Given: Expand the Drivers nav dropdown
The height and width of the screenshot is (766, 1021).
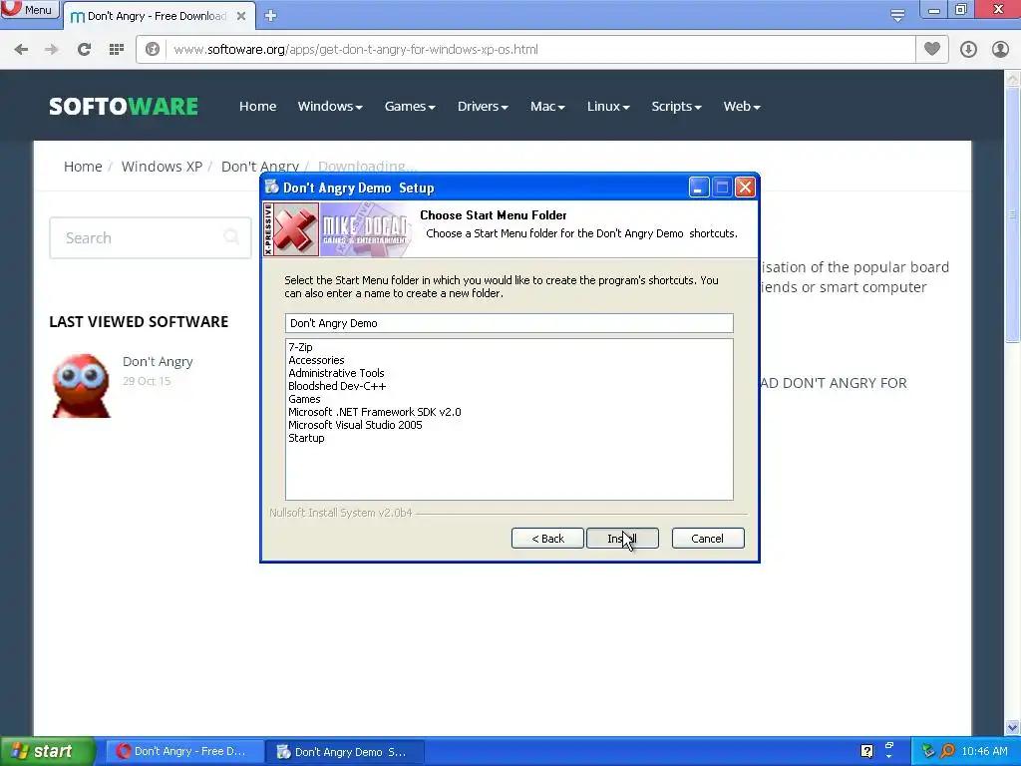Looking at the screenshot, I should pos(483,106).
